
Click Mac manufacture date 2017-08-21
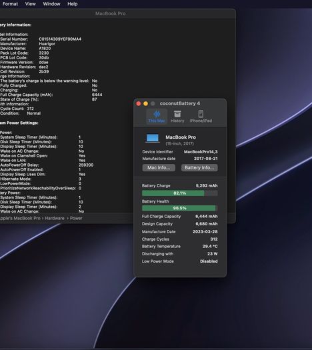pos(206,159)
